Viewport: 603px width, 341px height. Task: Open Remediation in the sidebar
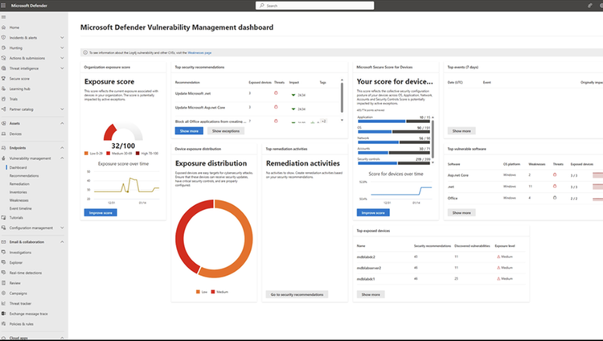pos(19,184)
